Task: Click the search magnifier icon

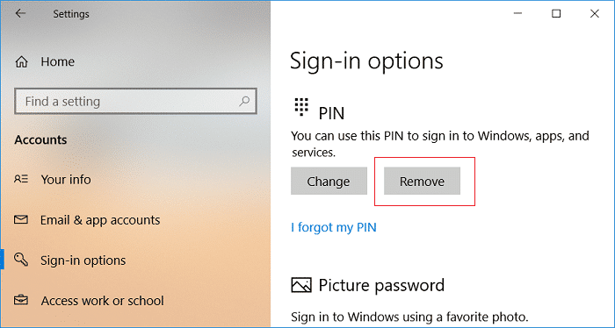Action: click(244, 101)
